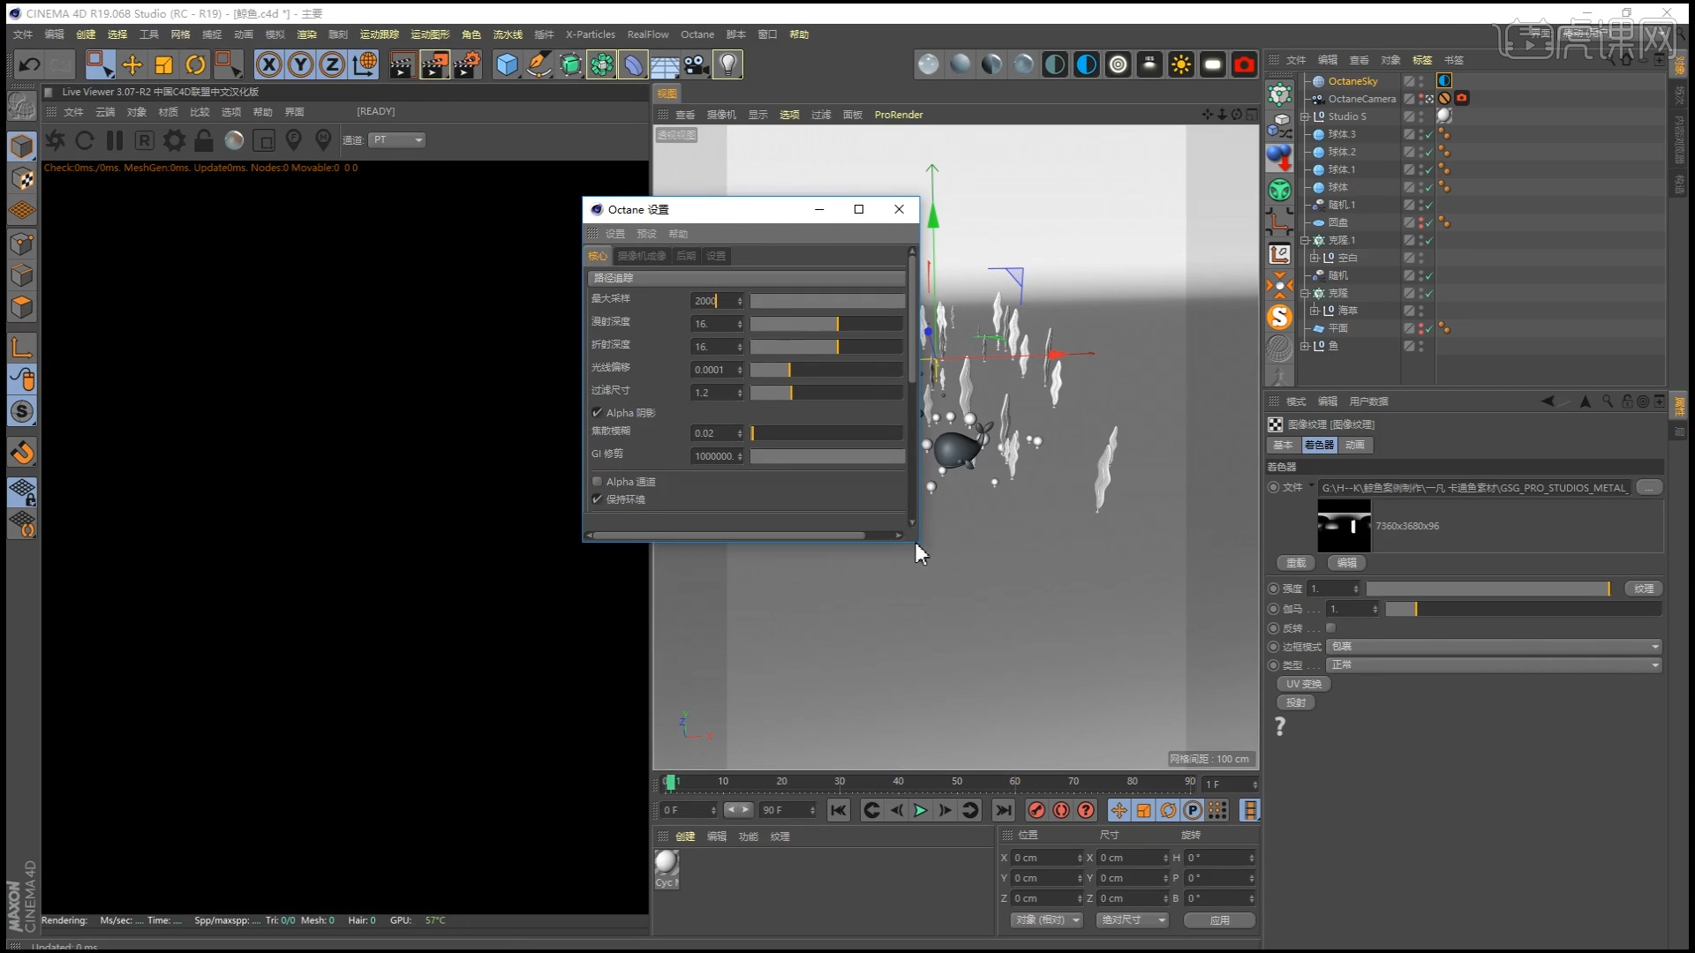Image resolution: width=1695 pixels, height=953 pixels.
Task: Switch to Polygons mode icon
Action: [x=22, y=307]
